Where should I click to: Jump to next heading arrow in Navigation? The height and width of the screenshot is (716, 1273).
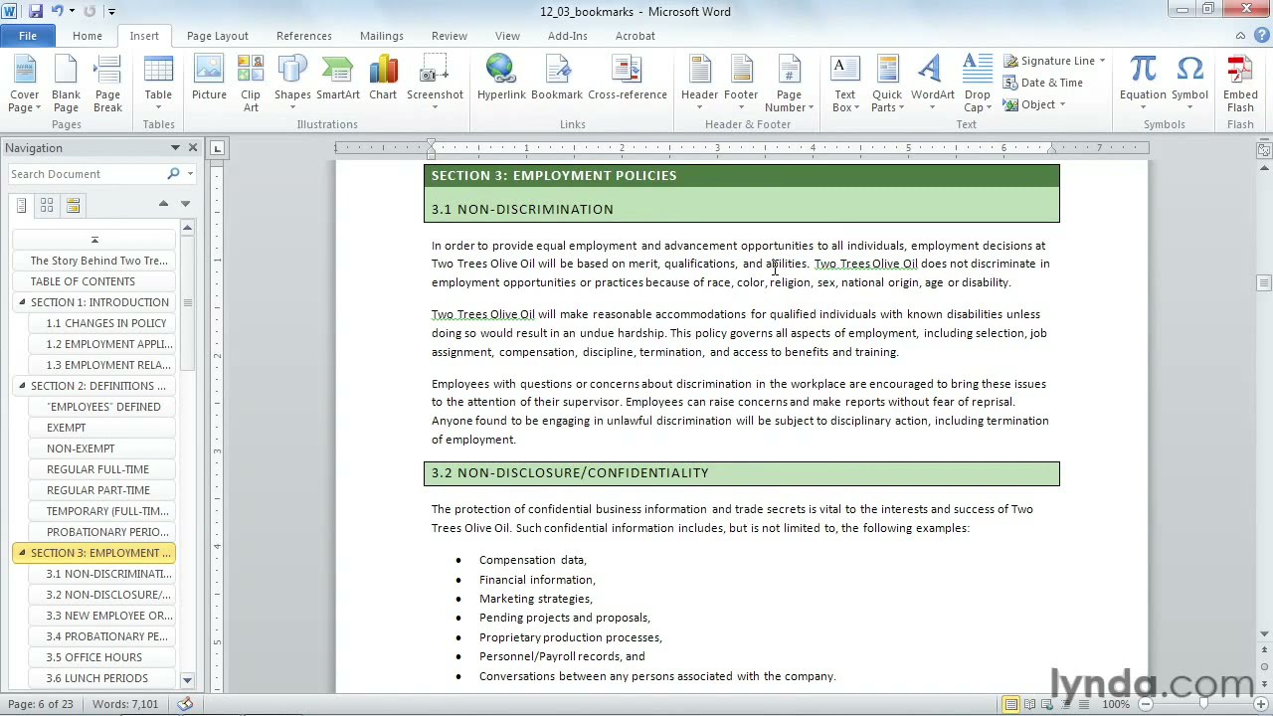coord(185,204)
